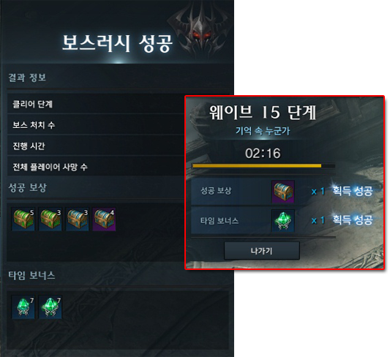This screenshot has height=357, width=390.
Task: Click the yellow wave timer progress bar
Action: click(263, 166)
